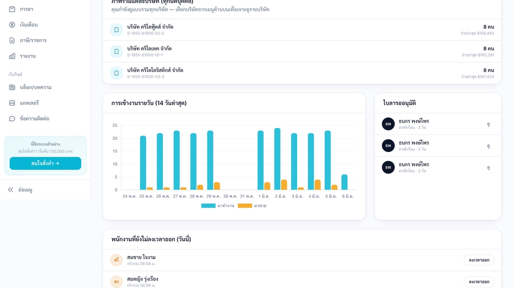Open the บริษัท คริโลโลจิสติกส์ จำกัด row
Viewport: 513px width, 288px height.
(302, 73)
